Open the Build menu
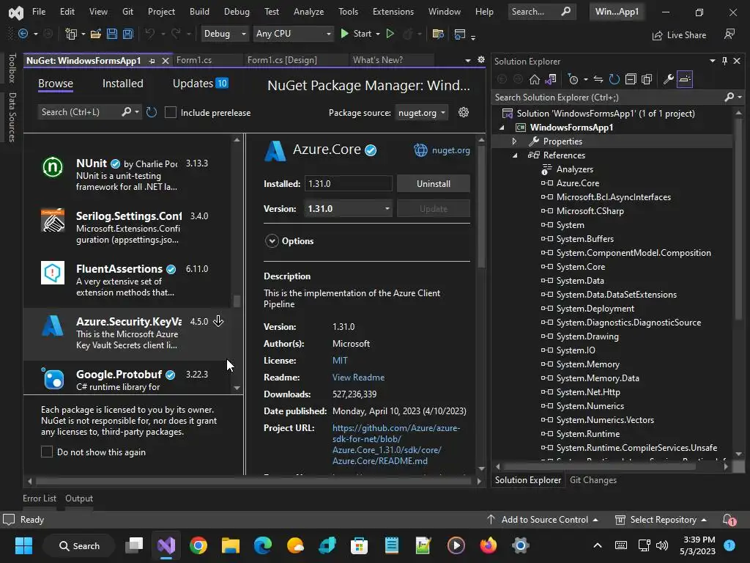This screenshot has height=563, width=750. coord(199,12)
